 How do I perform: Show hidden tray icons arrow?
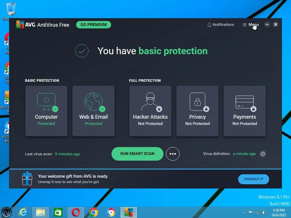coord(244,213)
